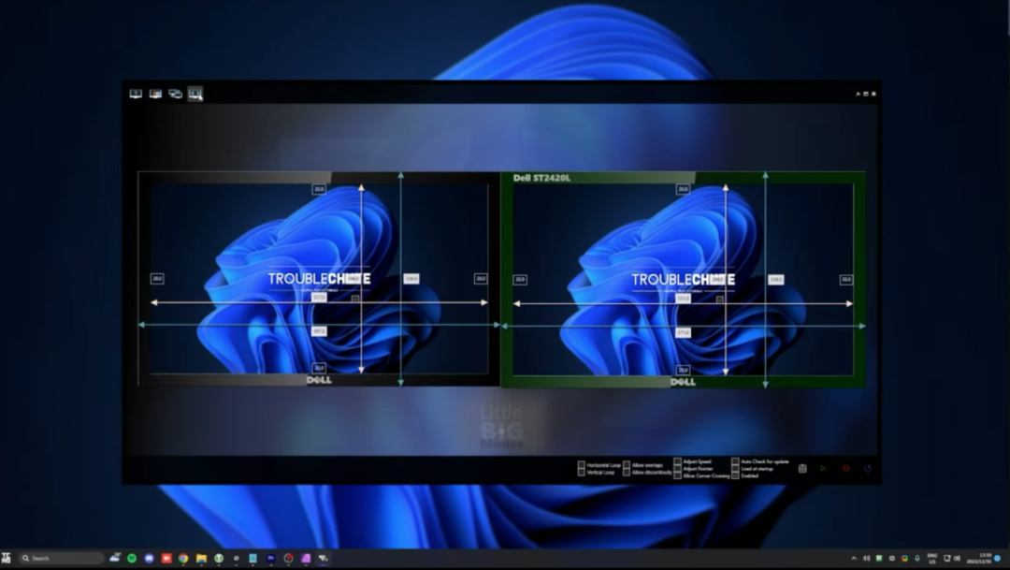Click the taskbar Search box
This screenshot has width=1010, height=570.
pyautogui.click(x=61, y=559)
